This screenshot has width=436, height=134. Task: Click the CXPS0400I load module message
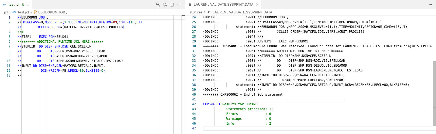point(317,46)
